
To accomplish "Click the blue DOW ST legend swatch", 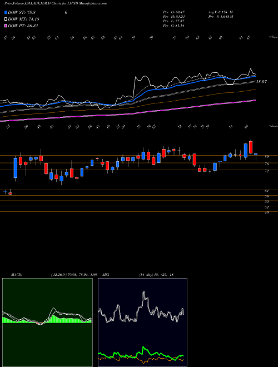I will coord(6,12).
